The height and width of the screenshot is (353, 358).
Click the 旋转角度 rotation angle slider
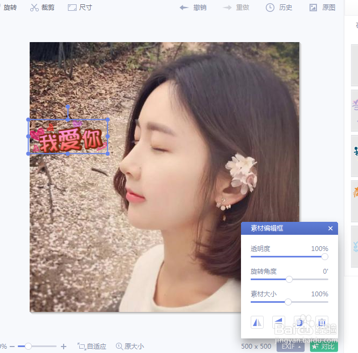[290, 280]
